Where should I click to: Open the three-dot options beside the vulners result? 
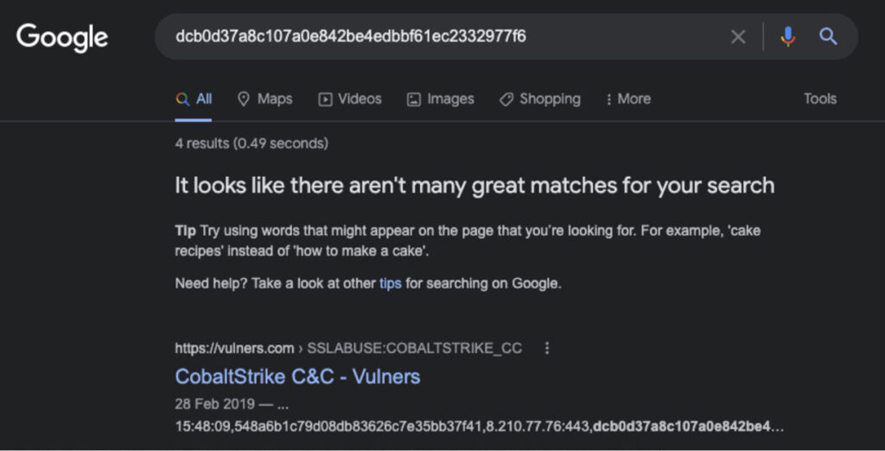pos(546,348)
